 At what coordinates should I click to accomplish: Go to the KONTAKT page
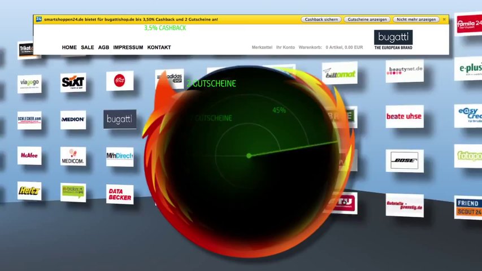[x=159, y=48]
